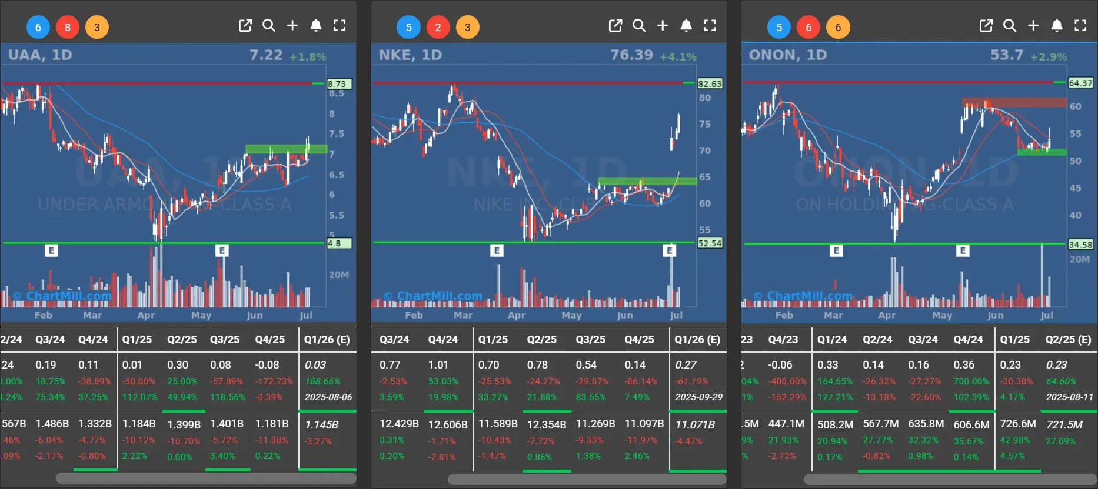Click the red 8 badge on UAA card
1098x489 pixels.
(x=68, y=27)
